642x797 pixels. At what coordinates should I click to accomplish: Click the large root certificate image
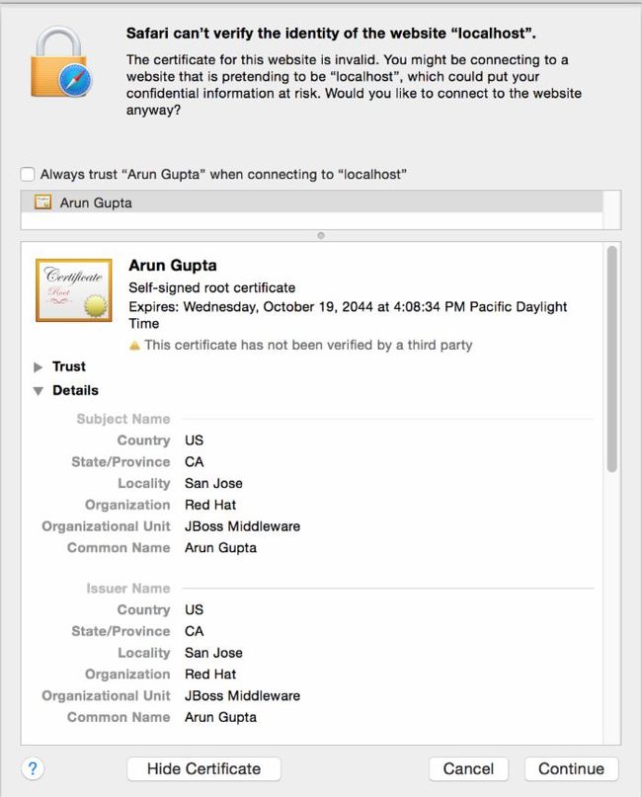point(74,290)
